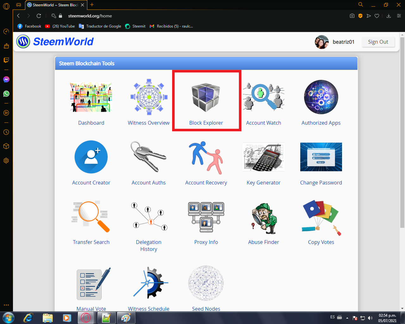The height and width of the screenshot is (324, 405).
Task: Open the YouTube bookmark
Action: point(60,26)
